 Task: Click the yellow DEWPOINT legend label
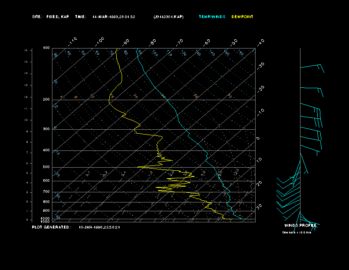[x=242, y=17]
